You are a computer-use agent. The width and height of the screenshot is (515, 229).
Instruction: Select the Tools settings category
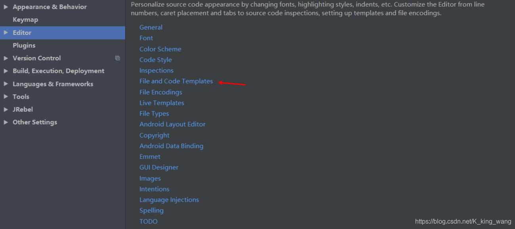coord(21,97)
